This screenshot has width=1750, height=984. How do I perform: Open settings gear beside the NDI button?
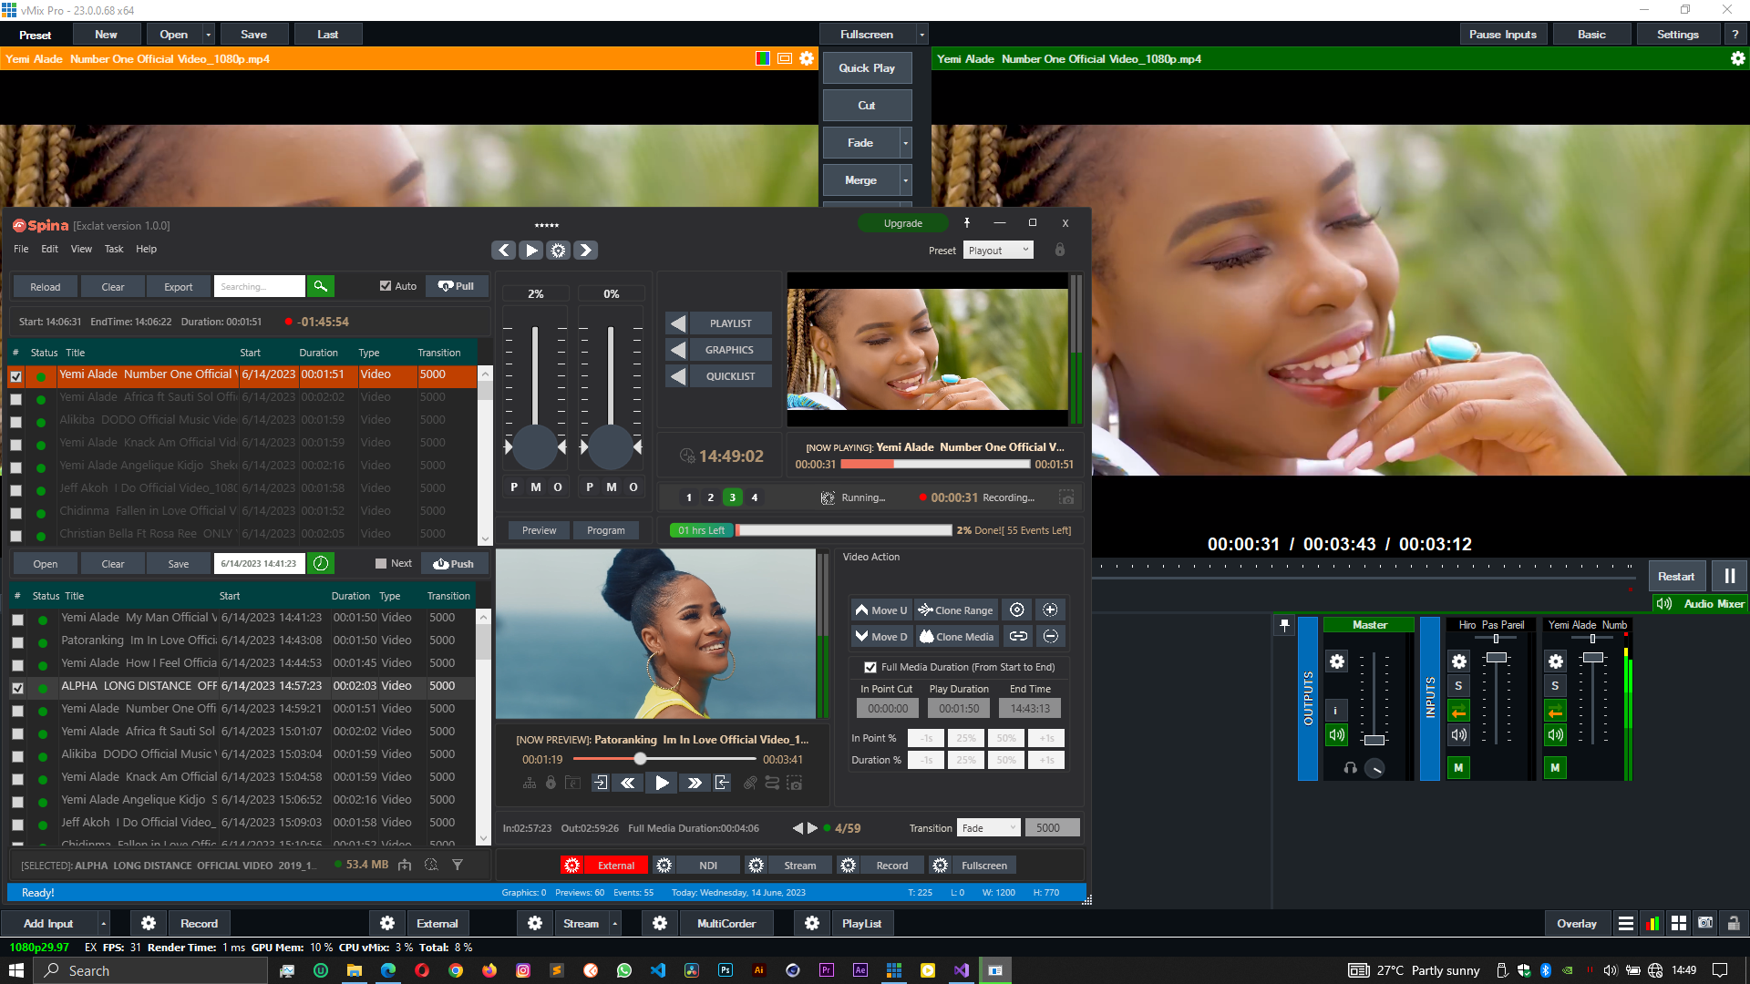(x=664, y=866)
